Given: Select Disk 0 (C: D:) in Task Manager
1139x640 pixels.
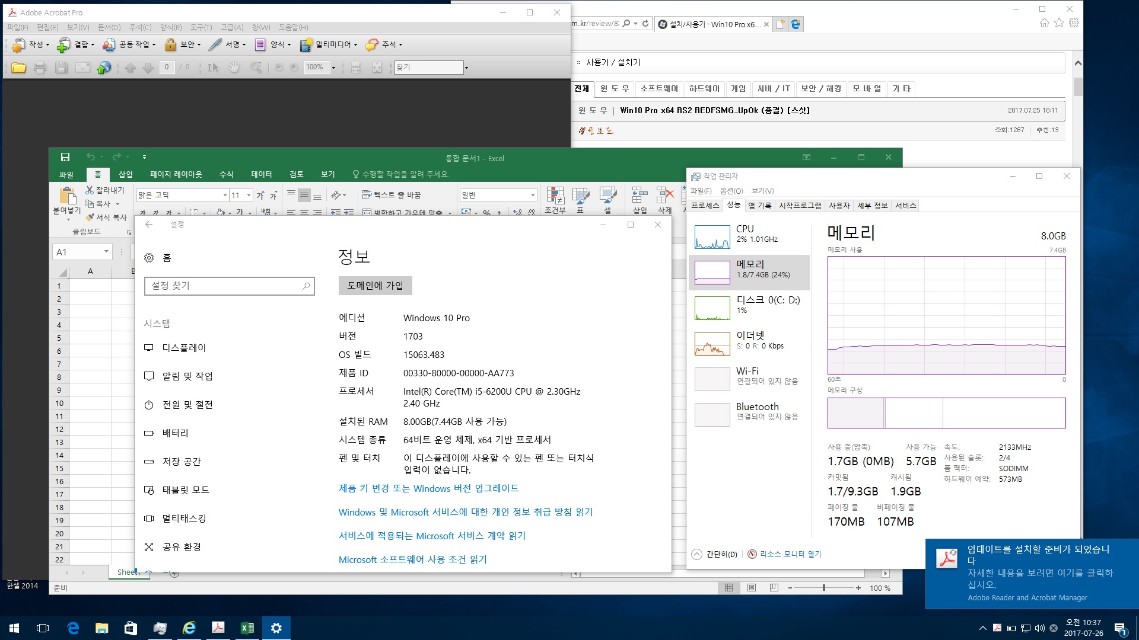Looking at the screenshot, I should click(749, 308).
